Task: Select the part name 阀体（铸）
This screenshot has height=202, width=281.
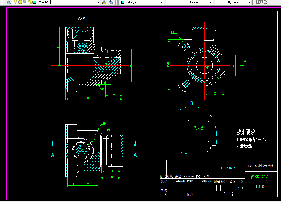Action: (x=261, y=177)
